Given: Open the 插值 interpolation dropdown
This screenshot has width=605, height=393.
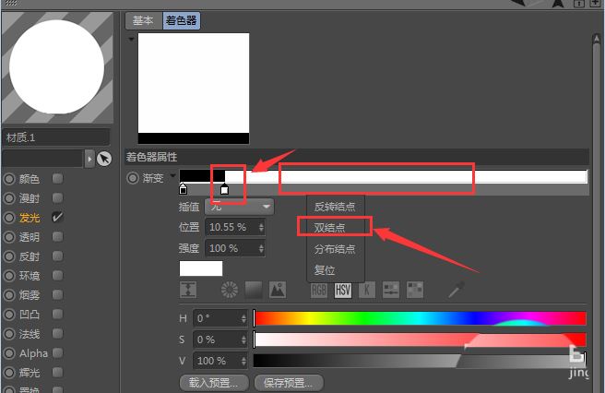Looking at the screenshot, I should coord(239,207).
